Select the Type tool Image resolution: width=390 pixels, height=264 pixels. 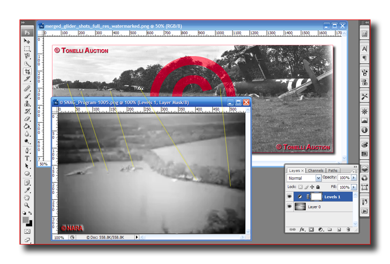pyautogui.click(x=27, y=158)
